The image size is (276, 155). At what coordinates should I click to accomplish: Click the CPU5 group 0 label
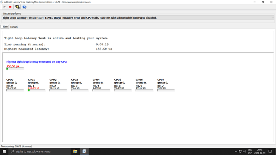120,83
